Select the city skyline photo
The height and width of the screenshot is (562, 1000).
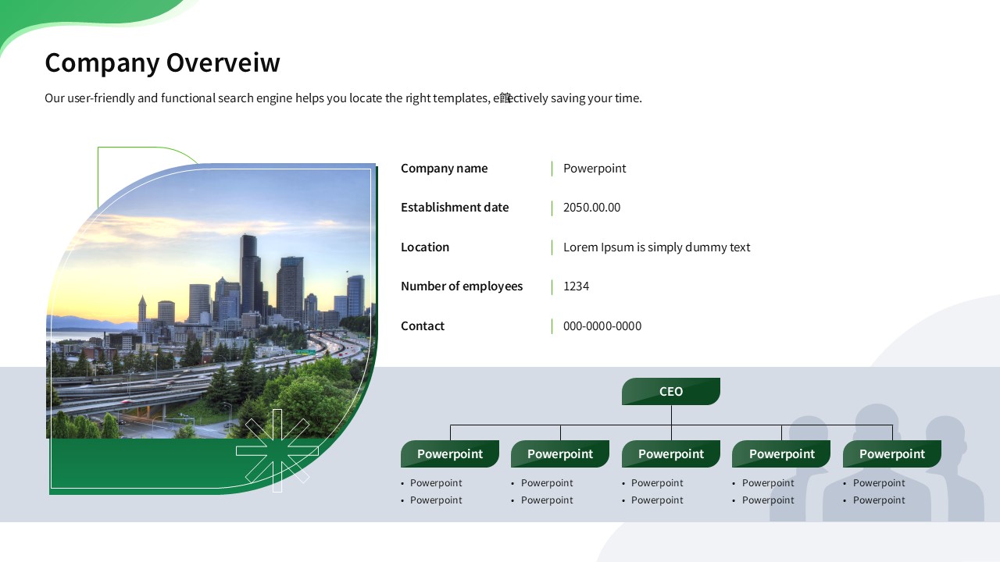click(x=211, y=301)
